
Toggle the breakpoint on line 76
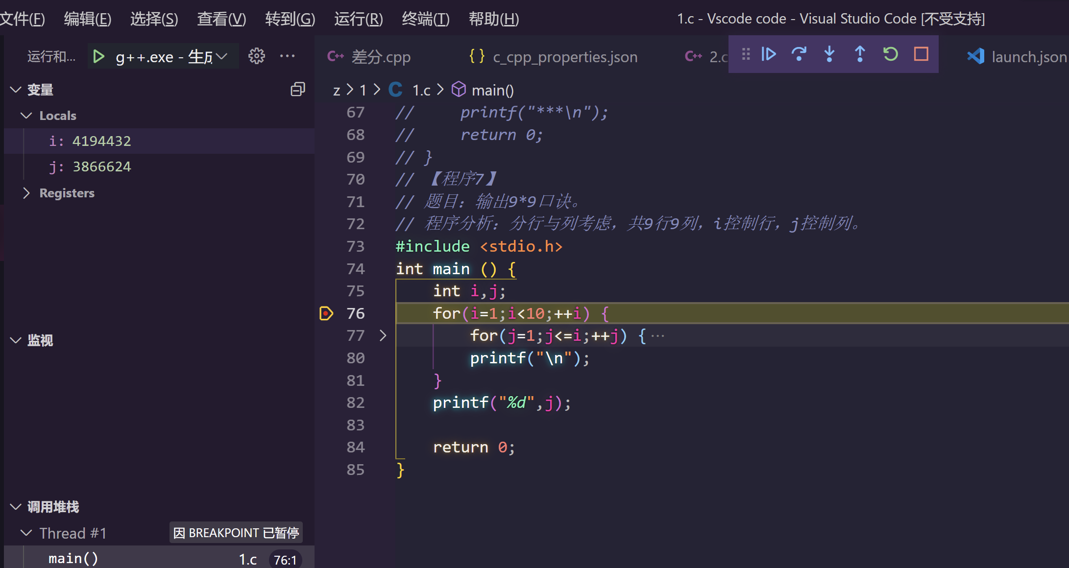click(326, 313)
